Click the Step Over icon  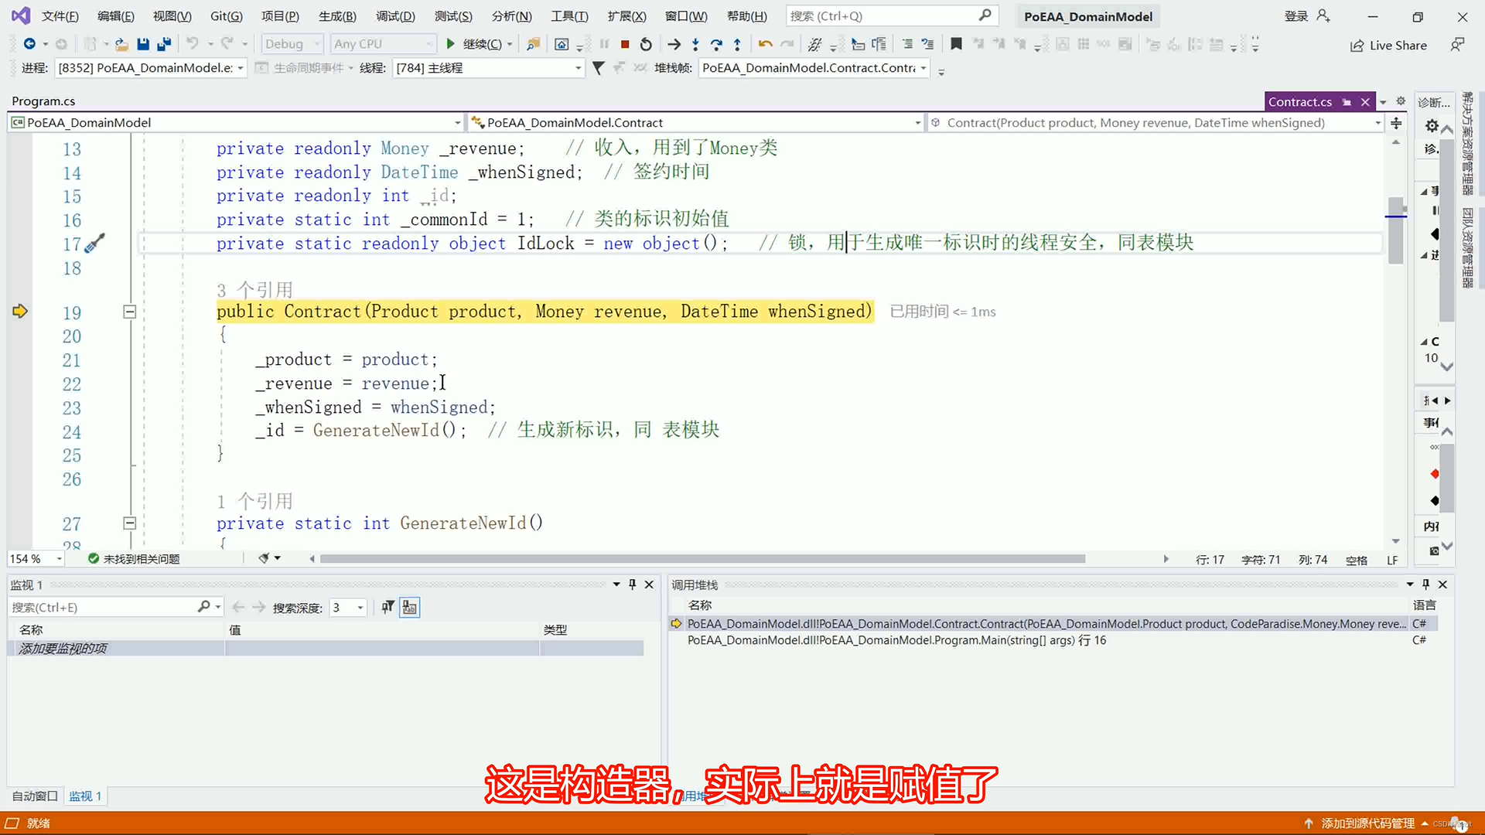716,44
